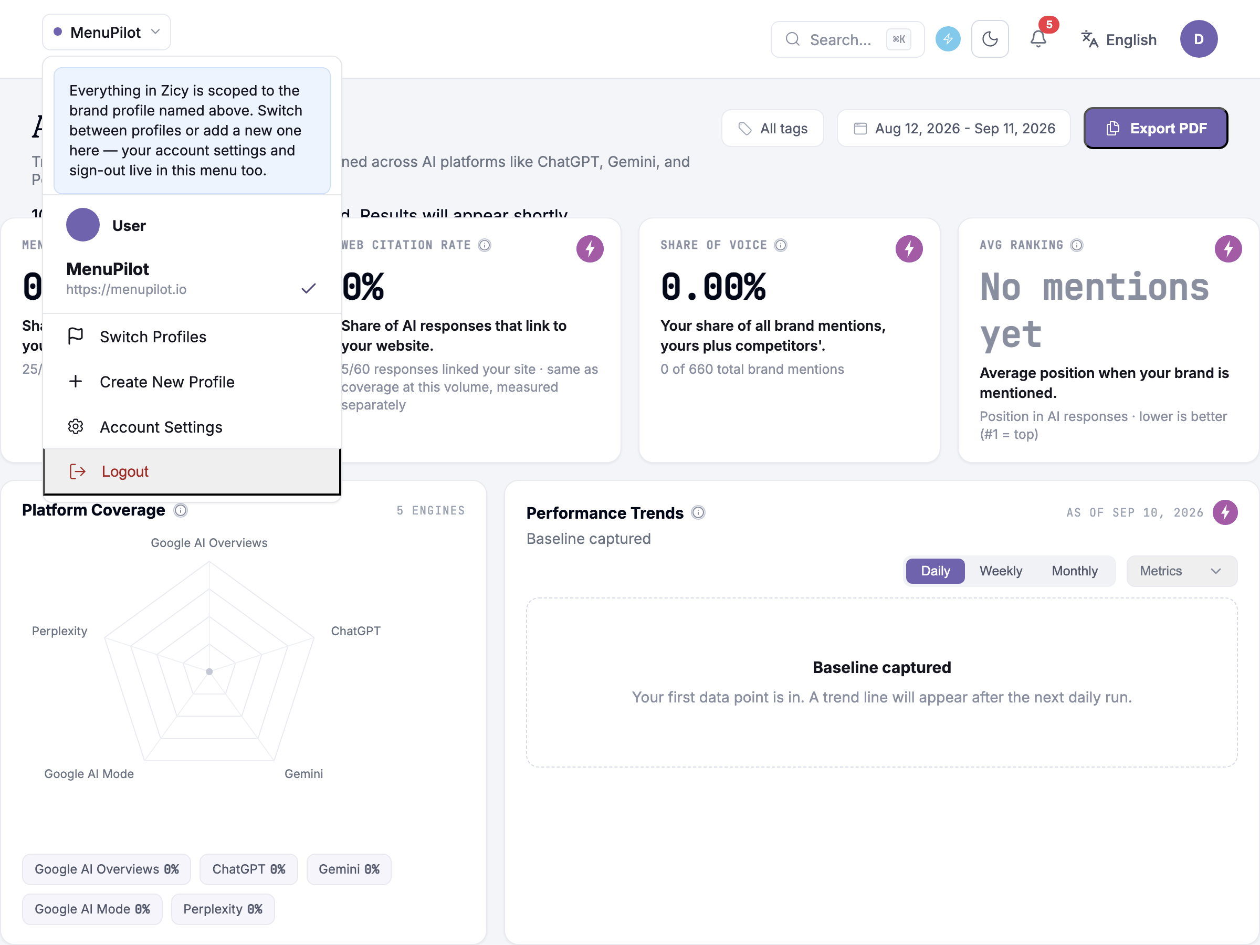This screenshot has height=945, width=1260.
Task: Click the Search input field
Action: click(x=847, y=39)
